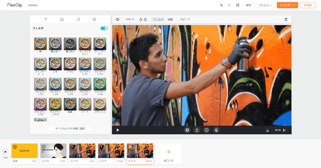Click the undo arrow in the top bar
Image resolution: width=321 pixels, height=168 pixels.
point(221,5)
